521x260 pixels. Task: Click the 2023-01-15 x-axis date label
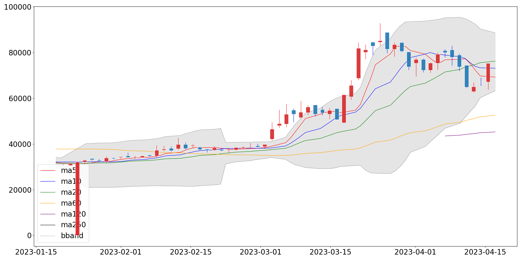click(36, 252)
